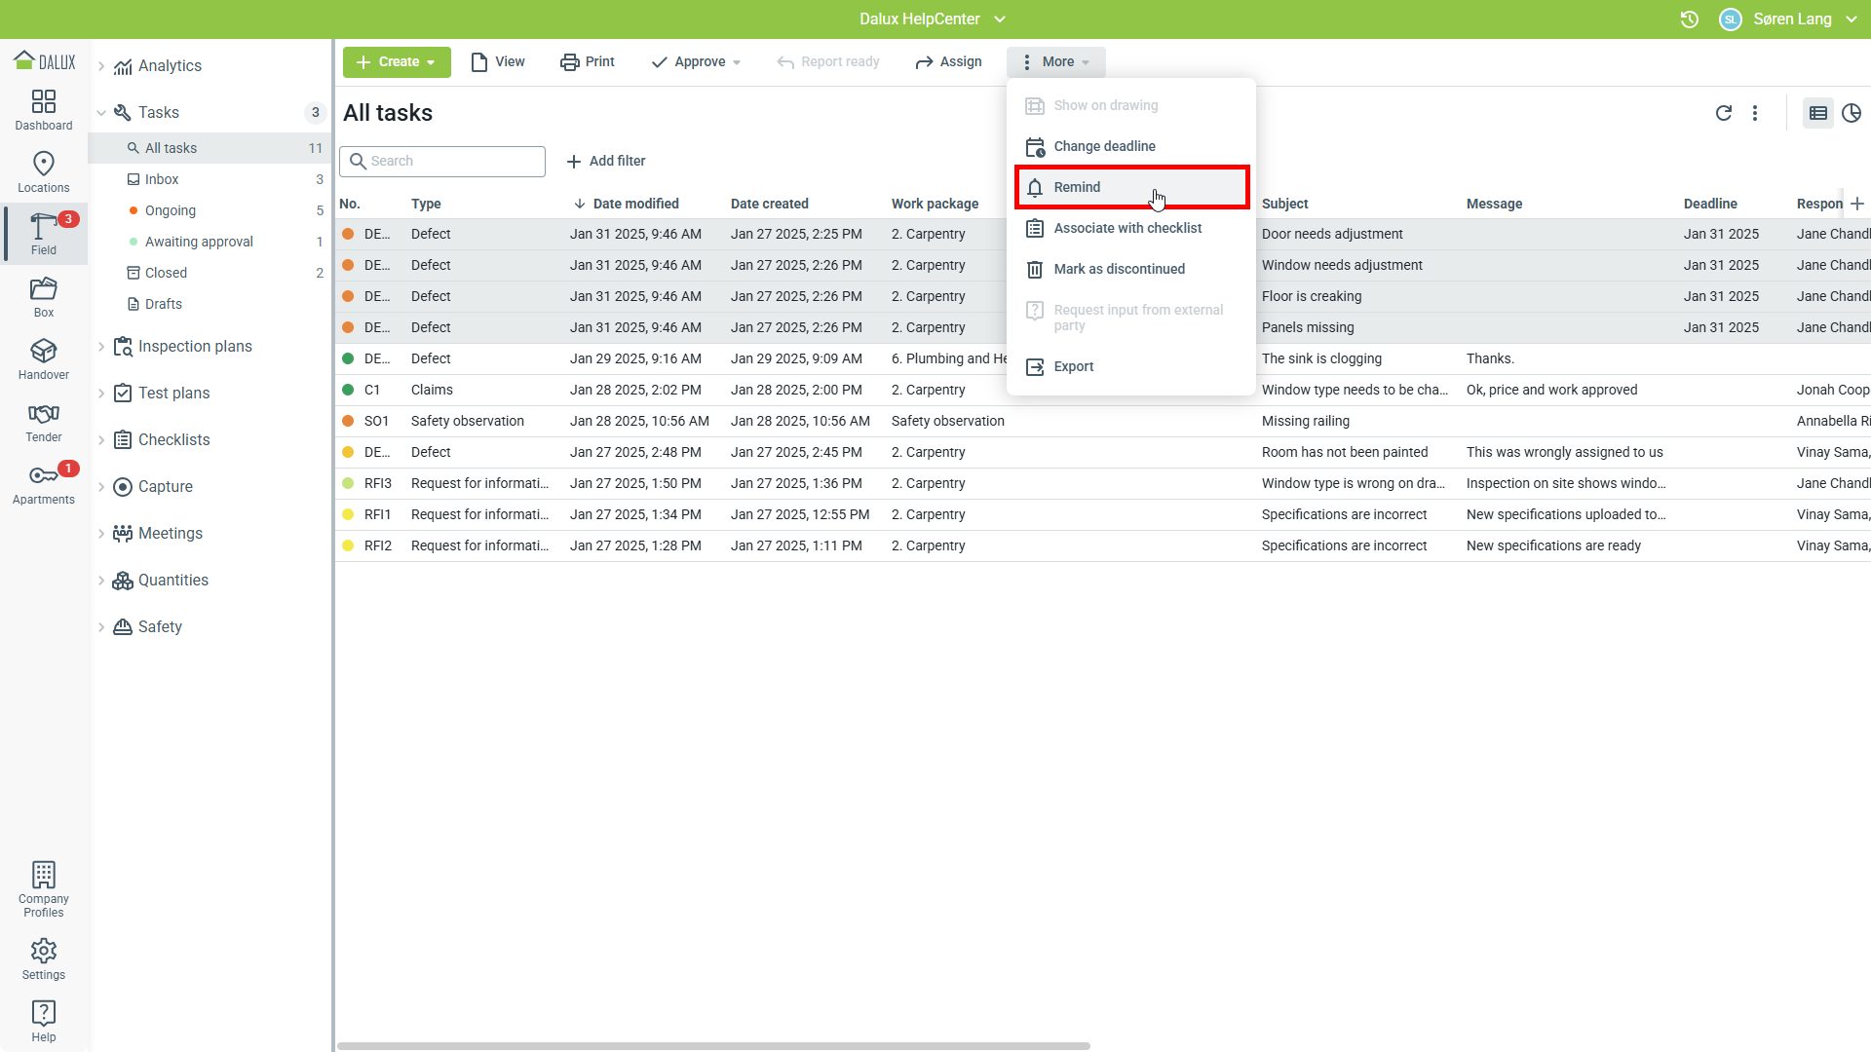Click the refresh icon above table
1871x1052 pixels.
coord(1723,113)
